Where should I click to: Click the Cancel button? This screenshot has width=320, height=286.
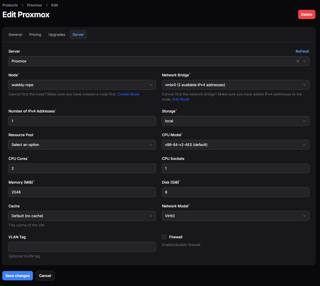[x=45, y=276]
